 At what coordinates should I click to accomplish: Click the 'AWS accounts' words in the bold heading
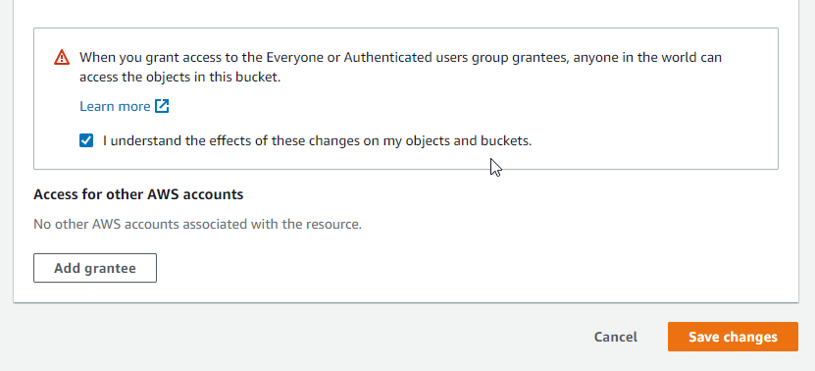tap(195, 194)
